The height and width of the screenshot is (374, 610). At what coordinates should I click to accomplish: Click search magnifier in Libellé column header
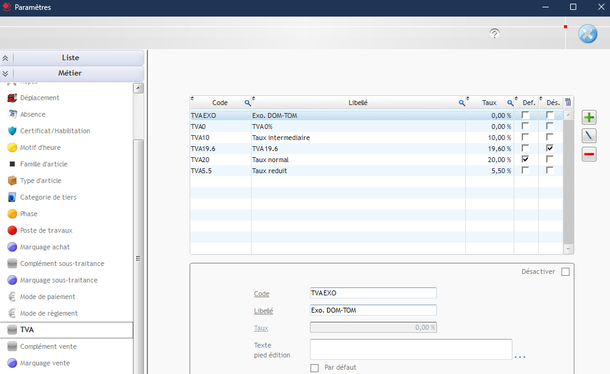(461, 103)
